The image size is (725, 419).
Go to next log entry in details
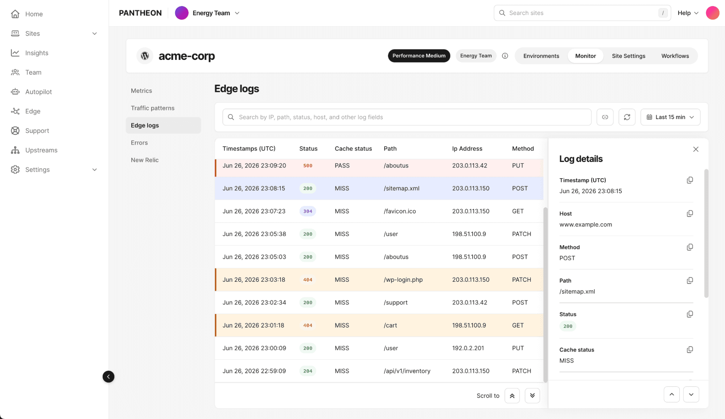coord(691,395)
